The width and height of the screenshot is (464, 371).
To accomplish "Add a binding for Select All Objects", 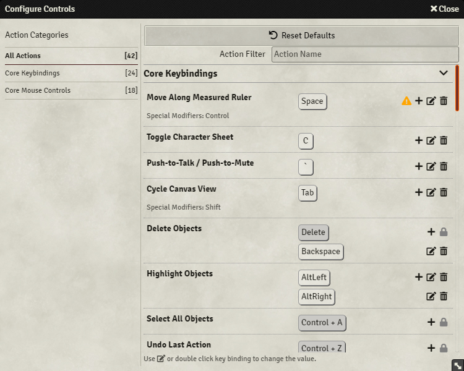I will click(431, 322).
